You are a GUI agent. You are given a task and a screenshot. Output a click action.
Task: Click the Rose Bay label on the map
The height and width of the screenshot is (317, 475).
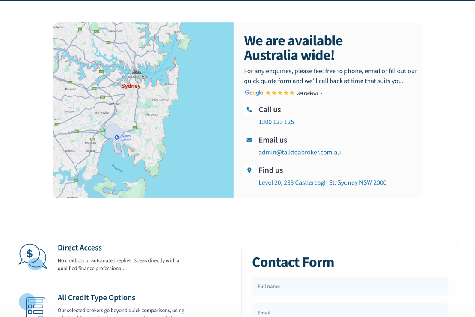click(x=169, y=84)
